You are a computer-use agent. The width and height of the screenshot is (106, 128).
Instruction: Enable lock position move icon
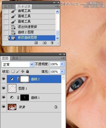click(x=23, y=71)
